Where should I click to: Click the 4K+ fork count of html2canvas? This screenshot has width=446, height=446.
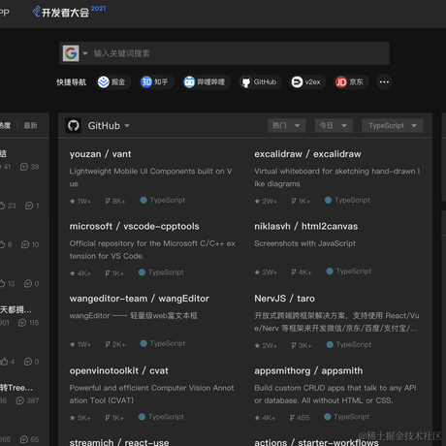coord(302,272)
